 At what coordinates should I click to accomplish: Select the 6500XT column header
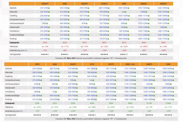click(x=45, y=4)
